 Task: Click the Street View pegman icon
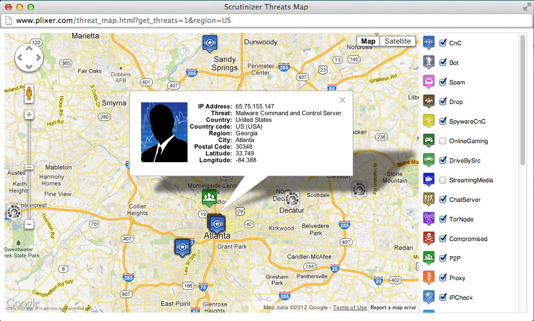[29, 93]
